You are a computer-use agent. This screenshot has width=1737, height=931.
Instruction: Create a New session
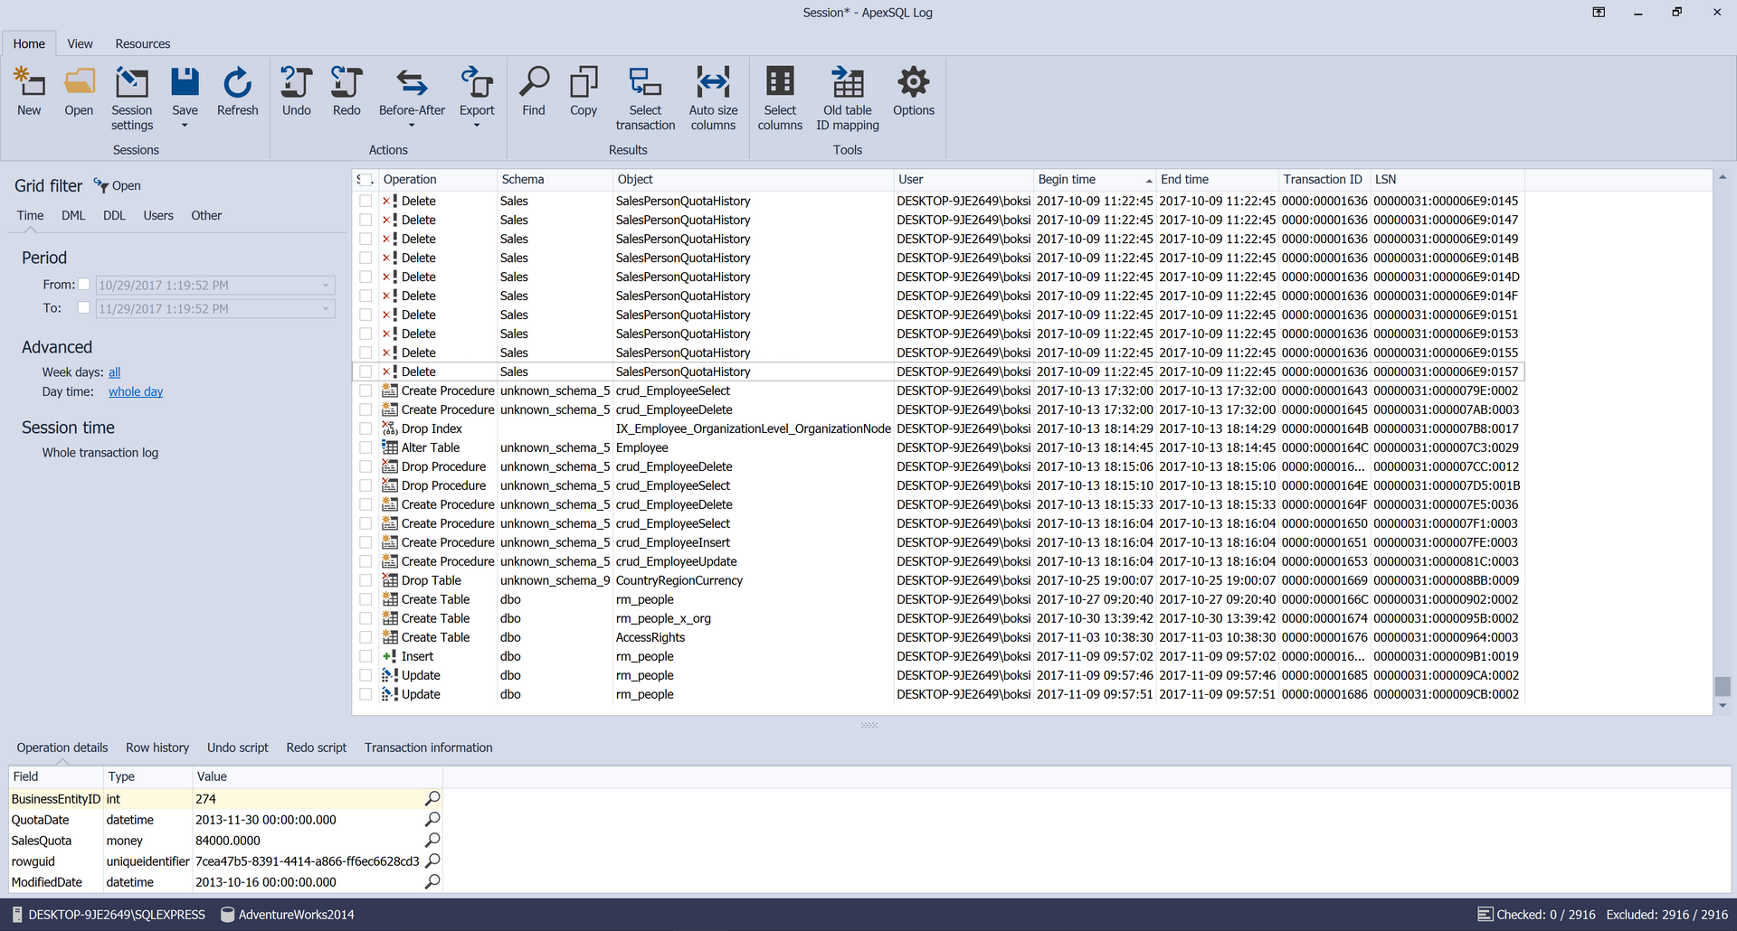pyautogui.click(x=29, y=90)
